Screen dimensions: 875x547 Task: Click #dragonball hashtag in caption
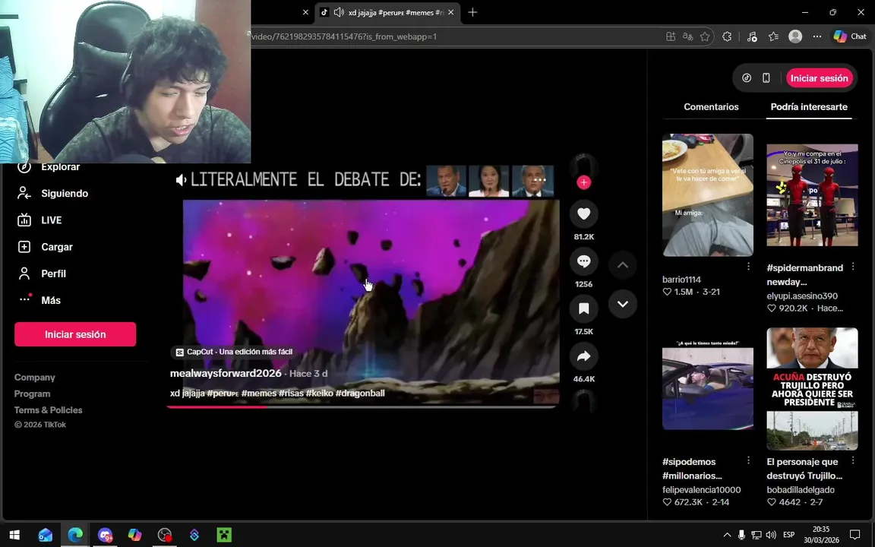pyautogui.click(x=360, y=393)
